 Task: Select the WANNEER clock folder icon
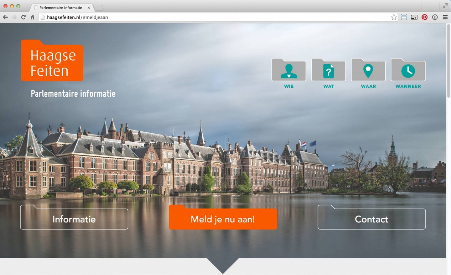tap(408, 71)
